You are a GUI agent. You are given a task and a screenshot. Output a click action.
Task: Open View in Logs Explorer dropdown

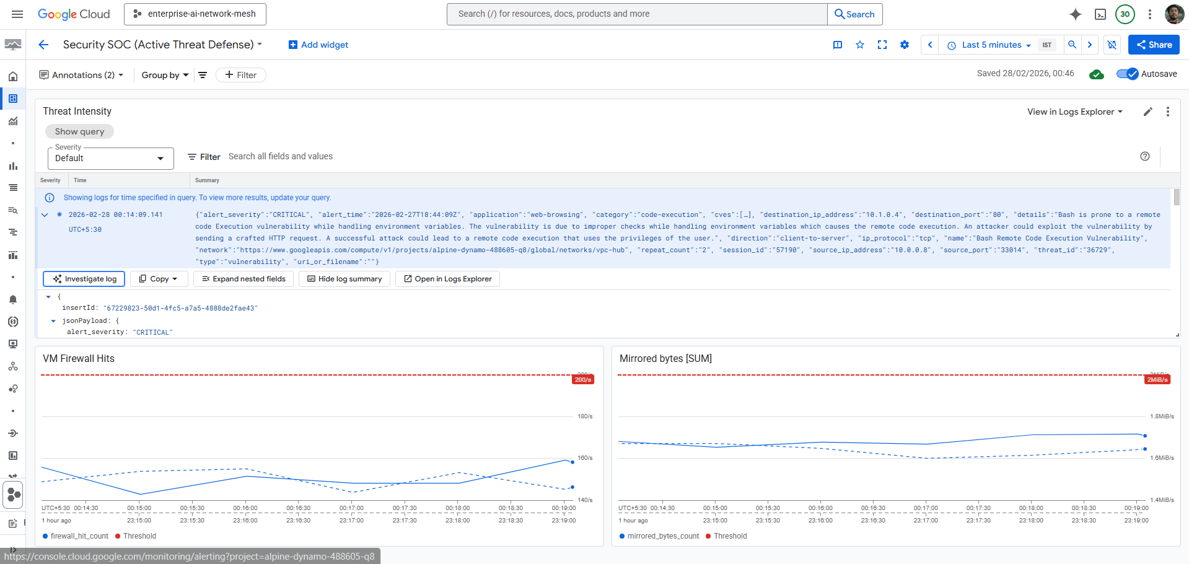(x=1075, y=112)
